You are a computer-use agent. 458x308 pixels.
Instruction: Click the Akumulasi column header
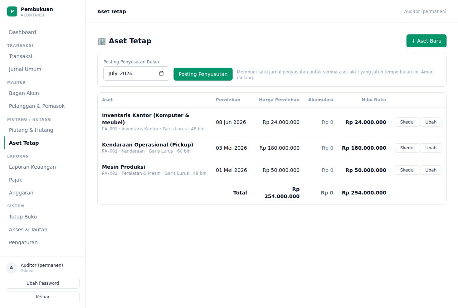(x=321, y=100)
